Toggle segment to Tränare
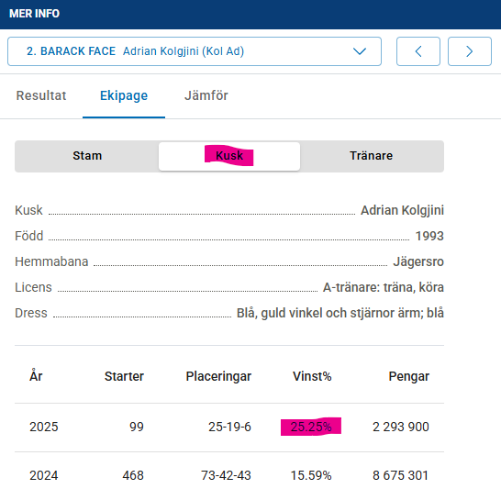Image resolution: width=501 pixels, height=500 pixels. coord(372,156)
